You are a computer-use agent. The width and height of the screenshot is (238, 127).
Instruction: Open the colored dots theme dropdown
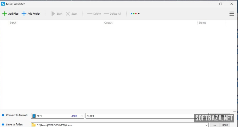click(x=135, y=14)
